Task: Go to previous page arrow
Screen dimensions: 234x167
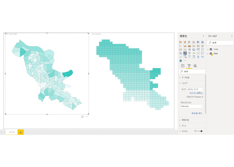Action: click(x=1, y=132)
